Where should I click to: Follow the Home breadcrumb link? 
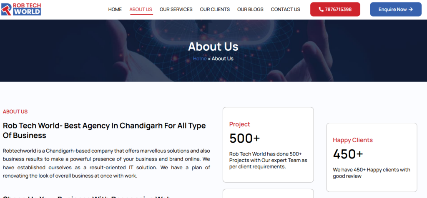[200, 59]
